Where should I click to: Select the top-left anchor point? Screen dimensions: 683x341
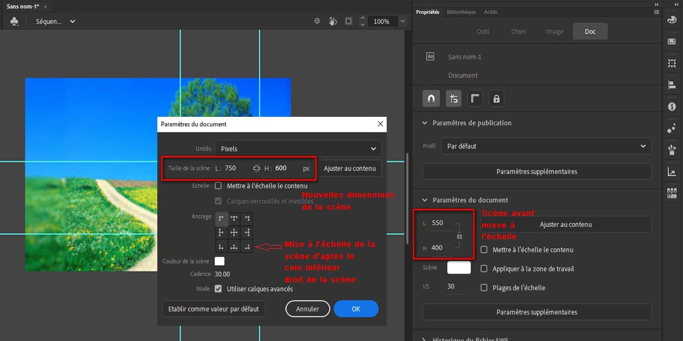(x=222, y=219)
